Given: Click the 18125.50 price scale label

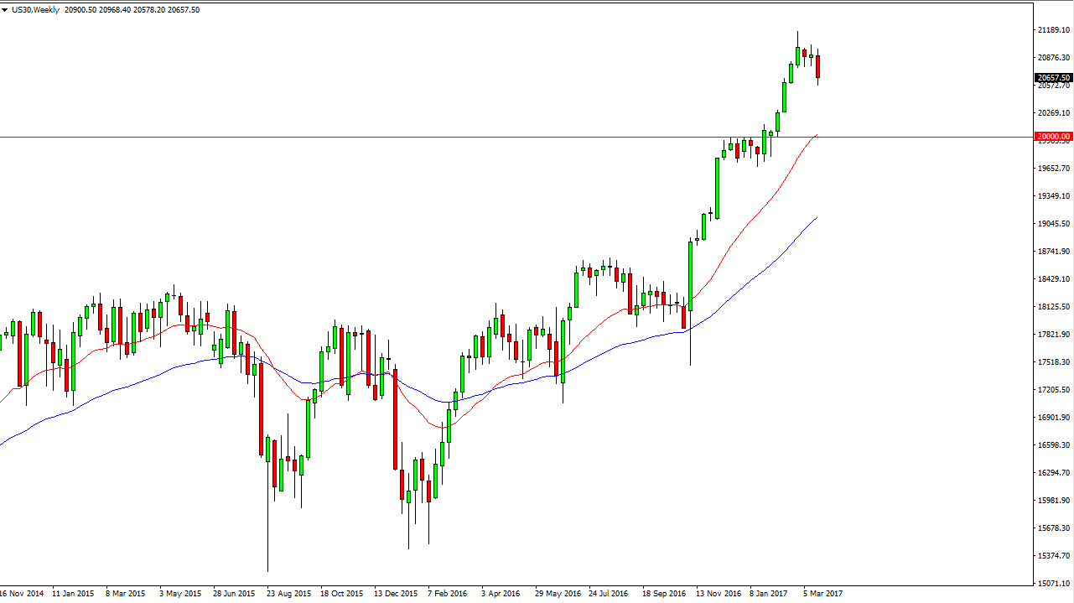Looking at the screenshot, I should click(x=1053, y=307).
